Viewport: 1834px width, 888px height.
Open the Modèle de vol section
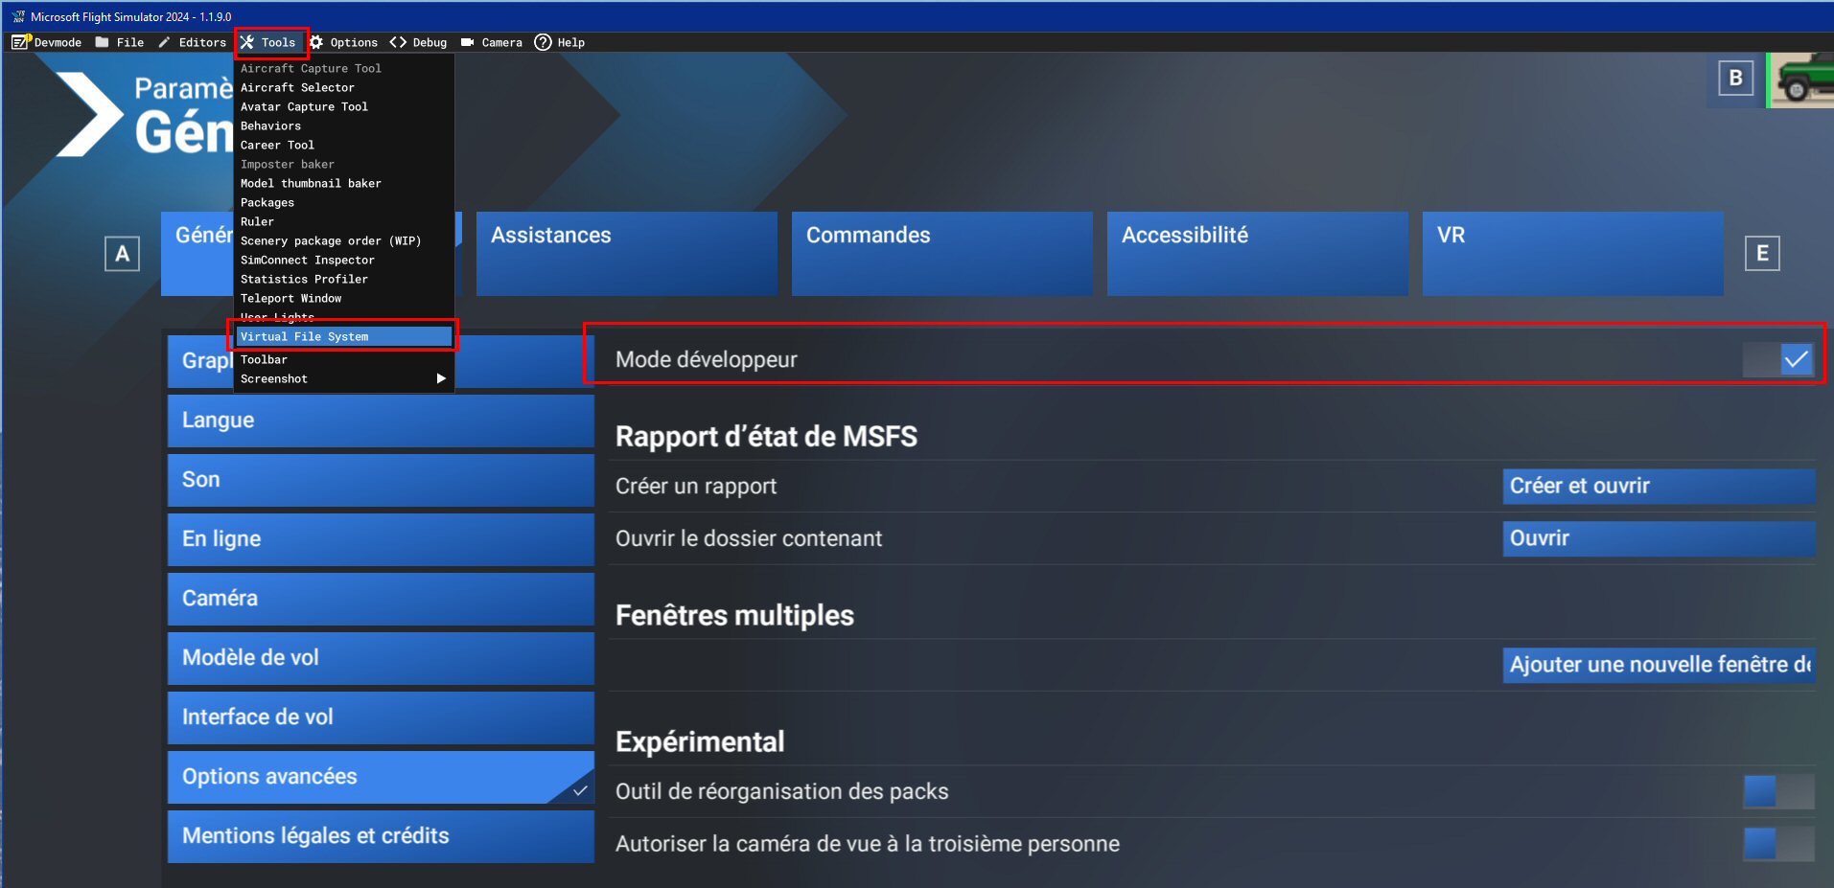pyautogui.click(x=381, y=658)
